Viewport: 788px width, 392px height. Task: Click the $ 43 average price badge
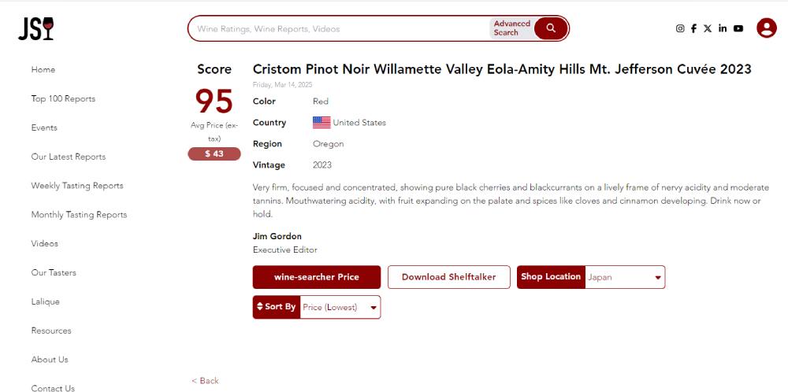[214, 153]
